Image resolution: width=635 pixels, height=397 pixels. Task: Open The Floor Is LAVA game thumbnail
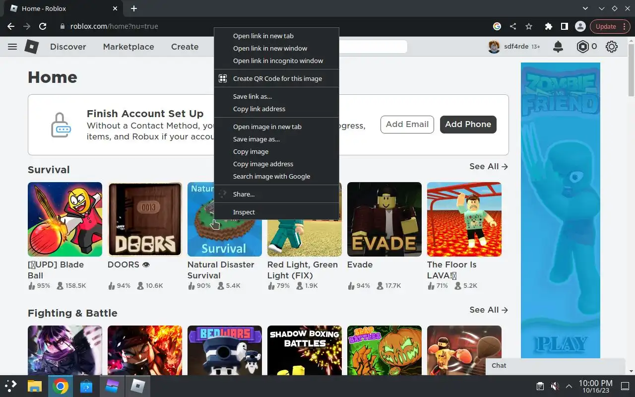[464, 219]
